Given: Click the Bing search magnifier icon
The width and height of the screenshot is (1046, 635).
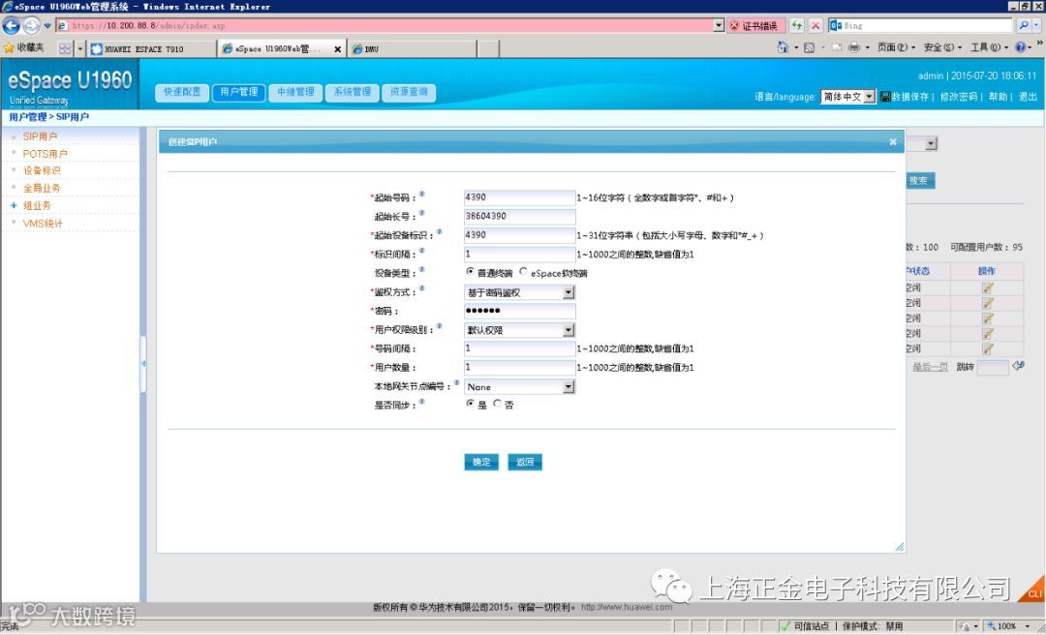Looking at the screenshot, I should click(1024, 25).
